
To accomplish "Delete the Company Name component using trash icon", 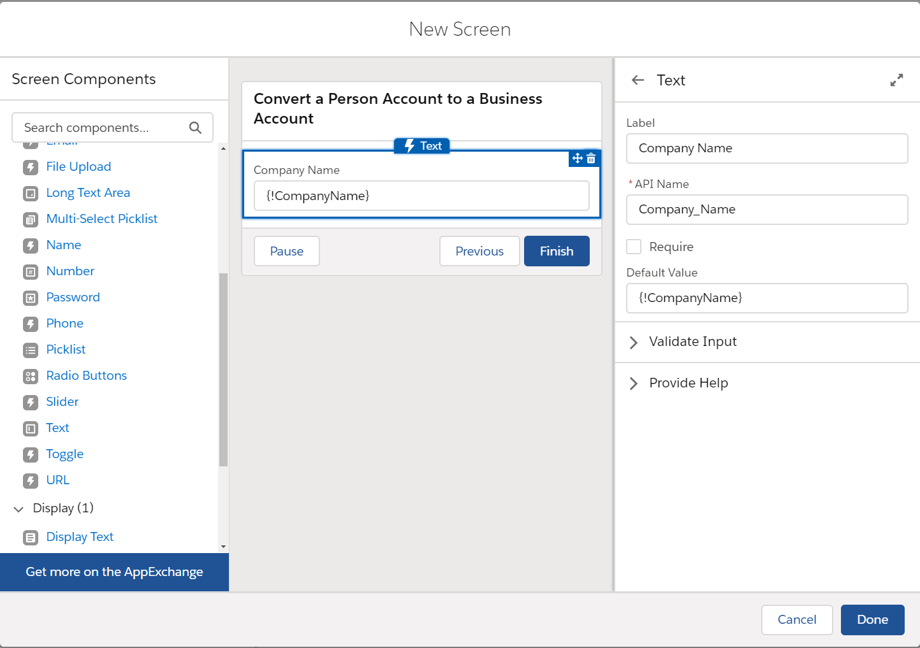I will pos(592,158).
